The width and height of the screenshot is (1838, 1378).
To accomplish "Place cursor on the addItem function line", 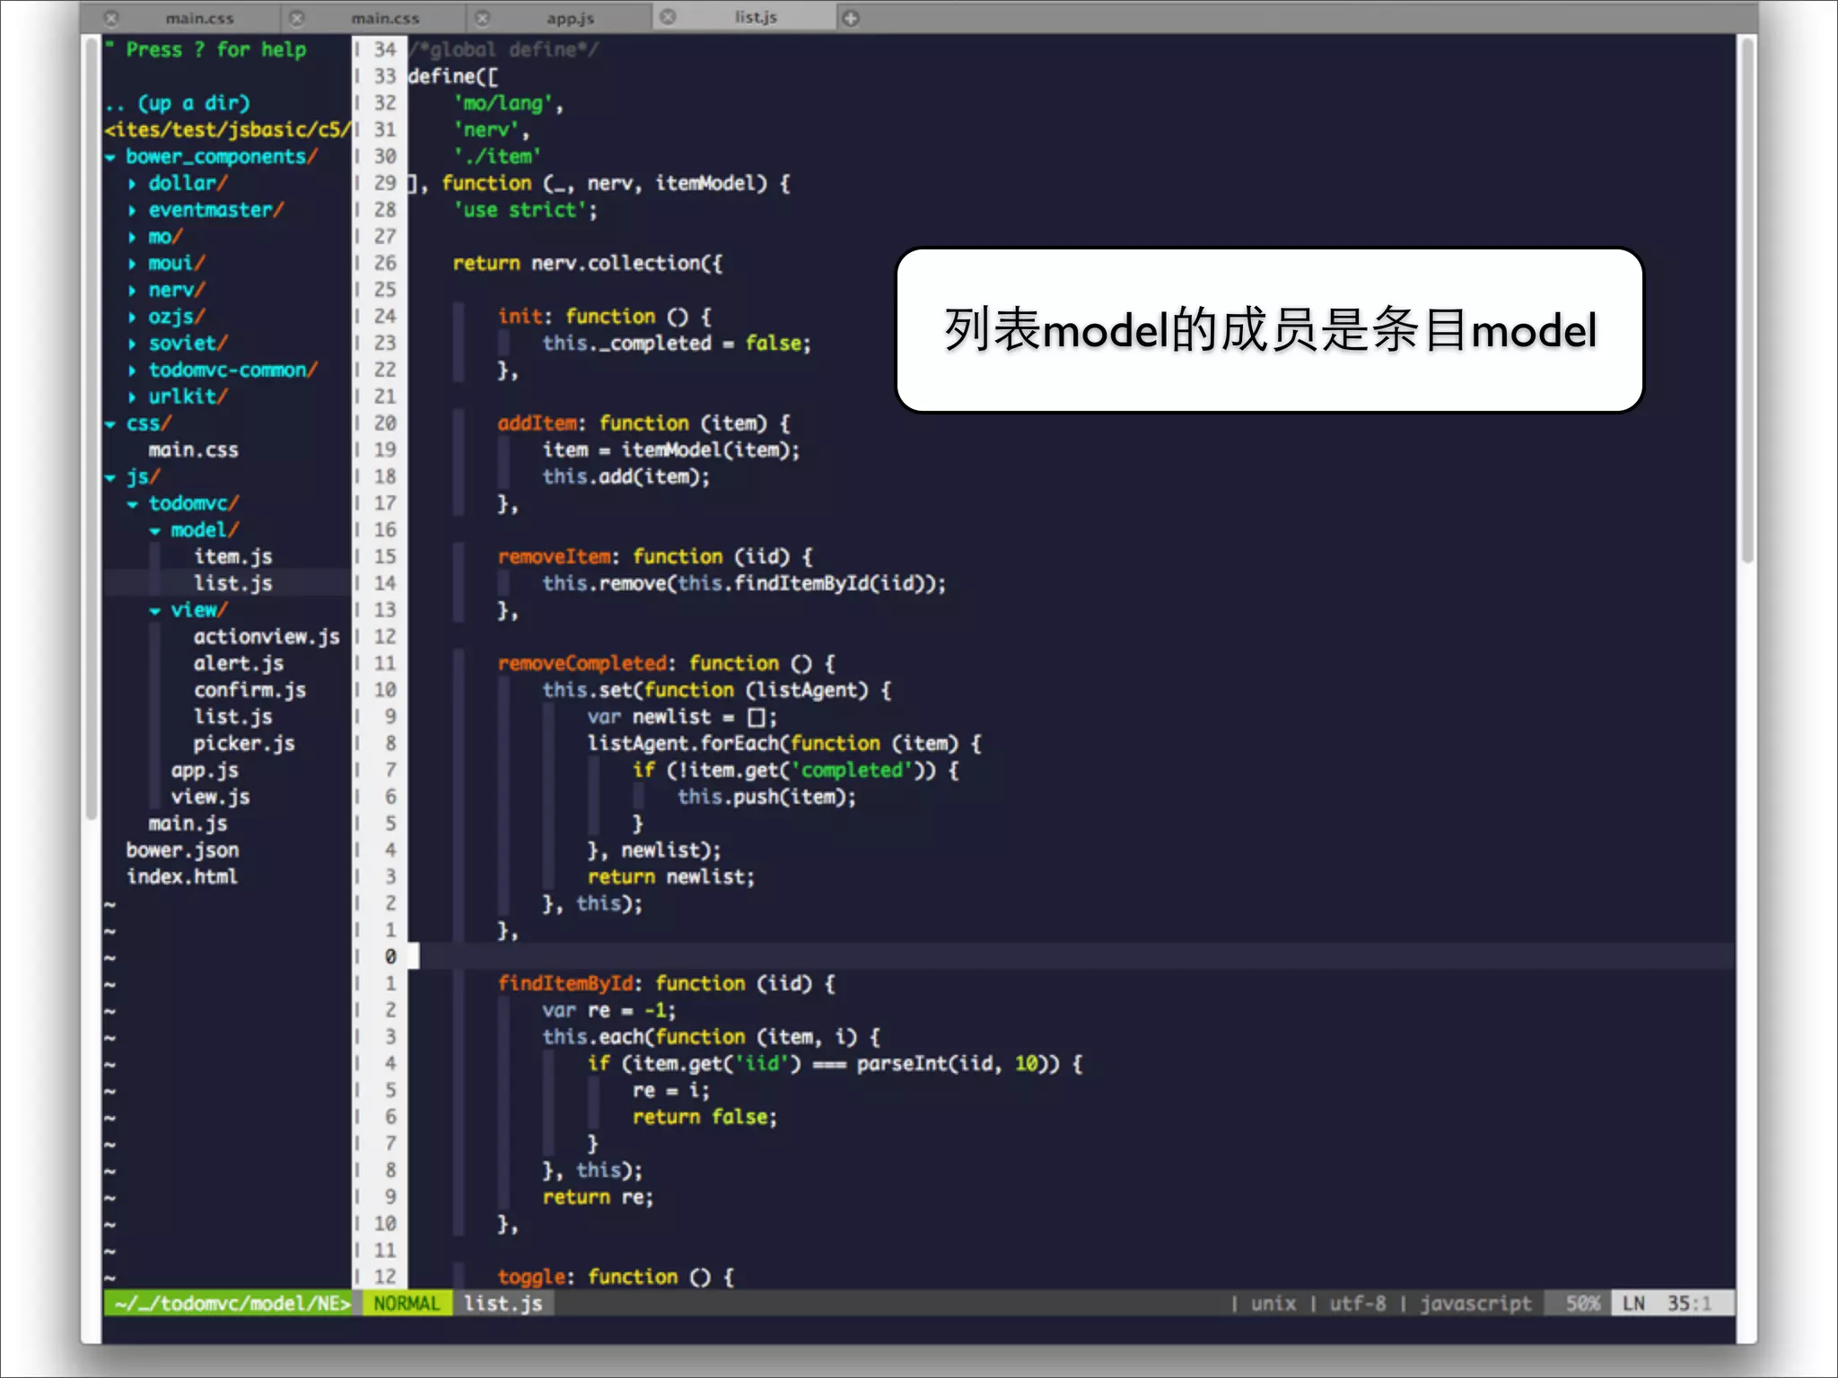I will click(x=643, y=423).
